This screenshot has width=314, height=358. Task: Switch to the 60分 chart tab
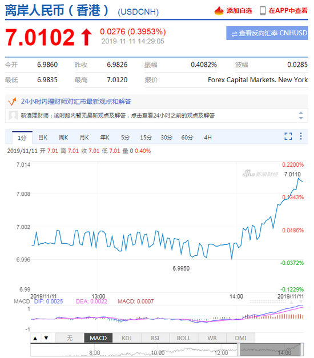pyautogui.click(x=187, y=138)
